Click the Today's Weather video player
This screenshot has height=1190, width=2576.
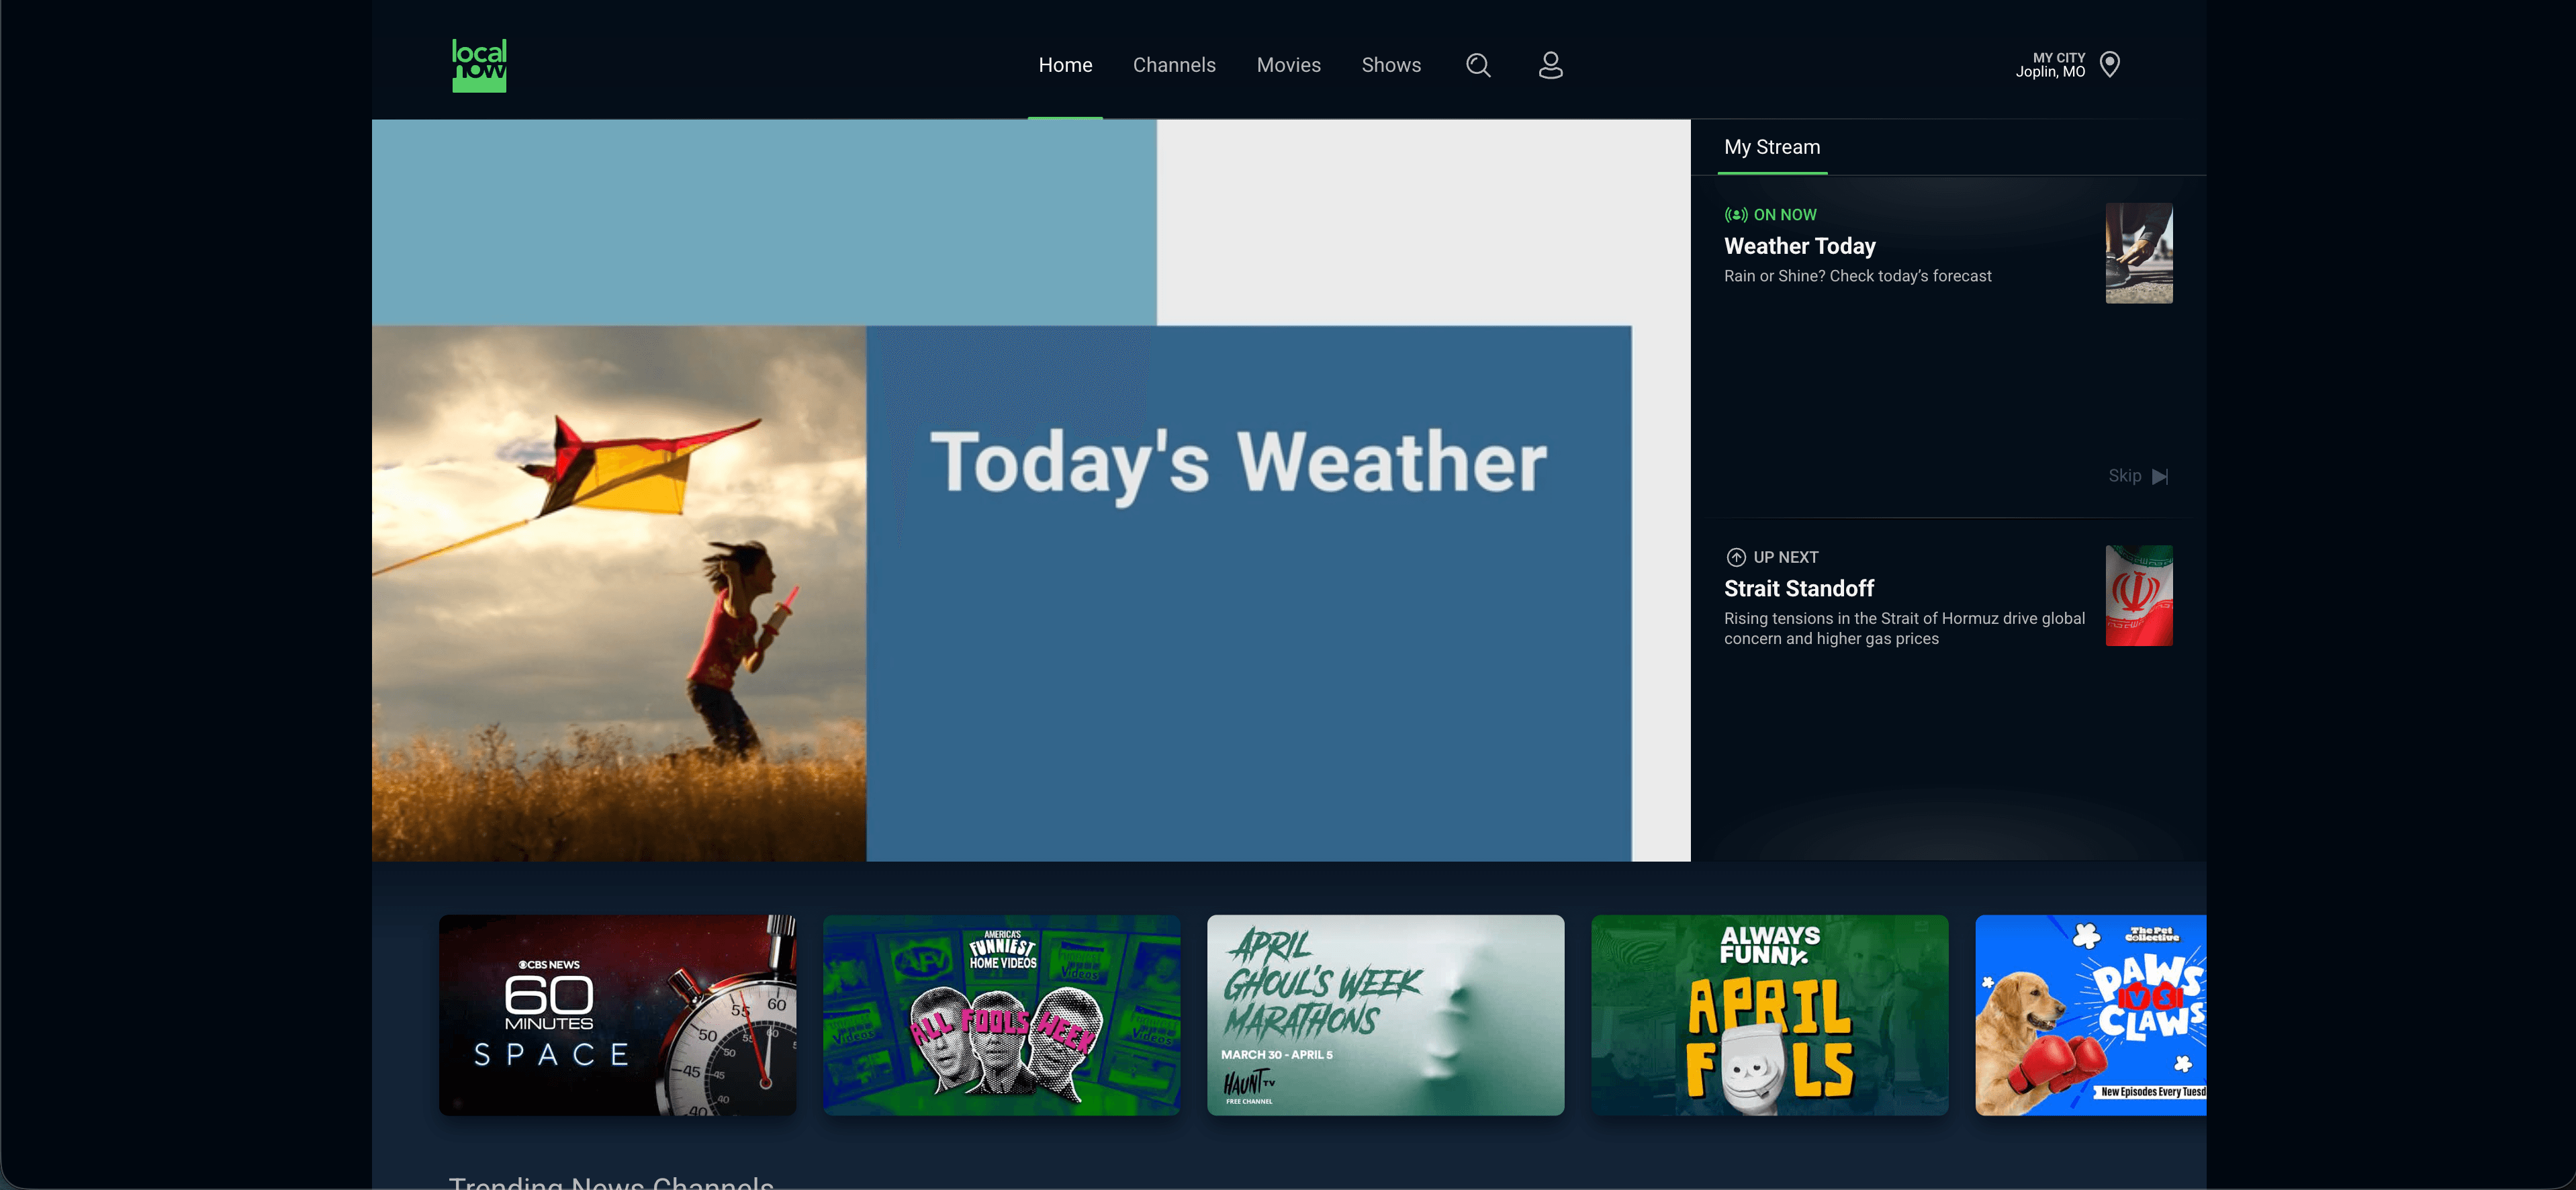click(1031, 490)
